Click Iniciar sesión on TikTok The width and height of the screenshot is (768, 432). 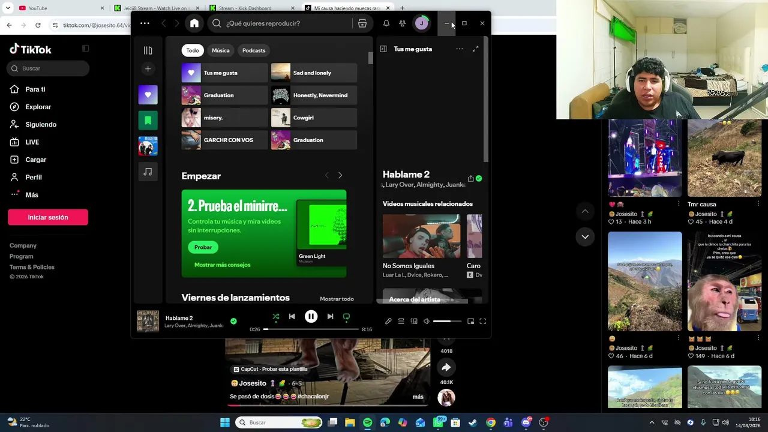[x=48, y=217]
